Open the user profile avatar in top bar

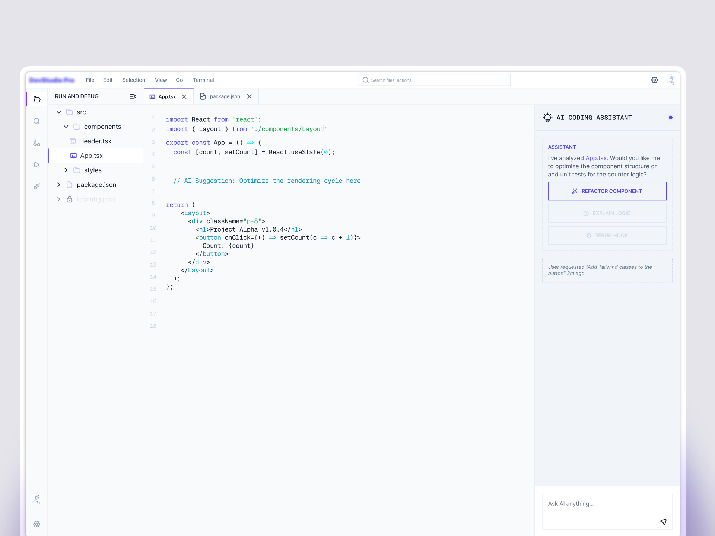click(671, 80)
